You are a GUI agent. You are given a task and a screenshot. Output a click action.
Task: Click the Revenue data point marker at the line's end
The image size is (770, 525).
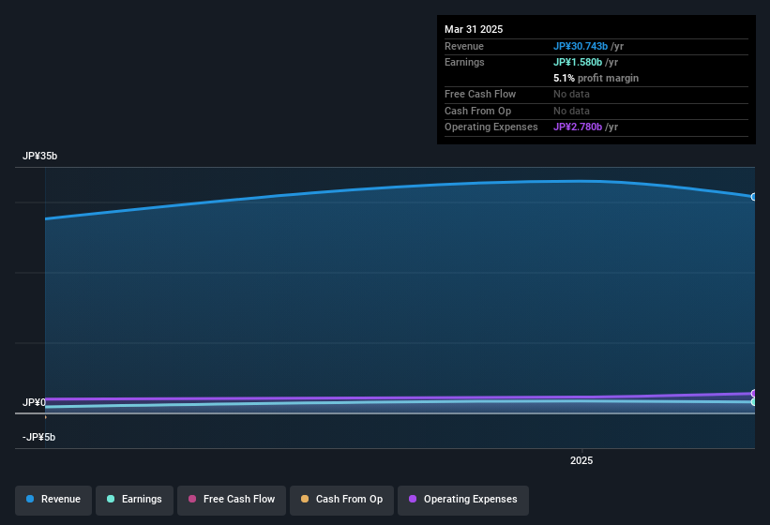tap(754, 197)
